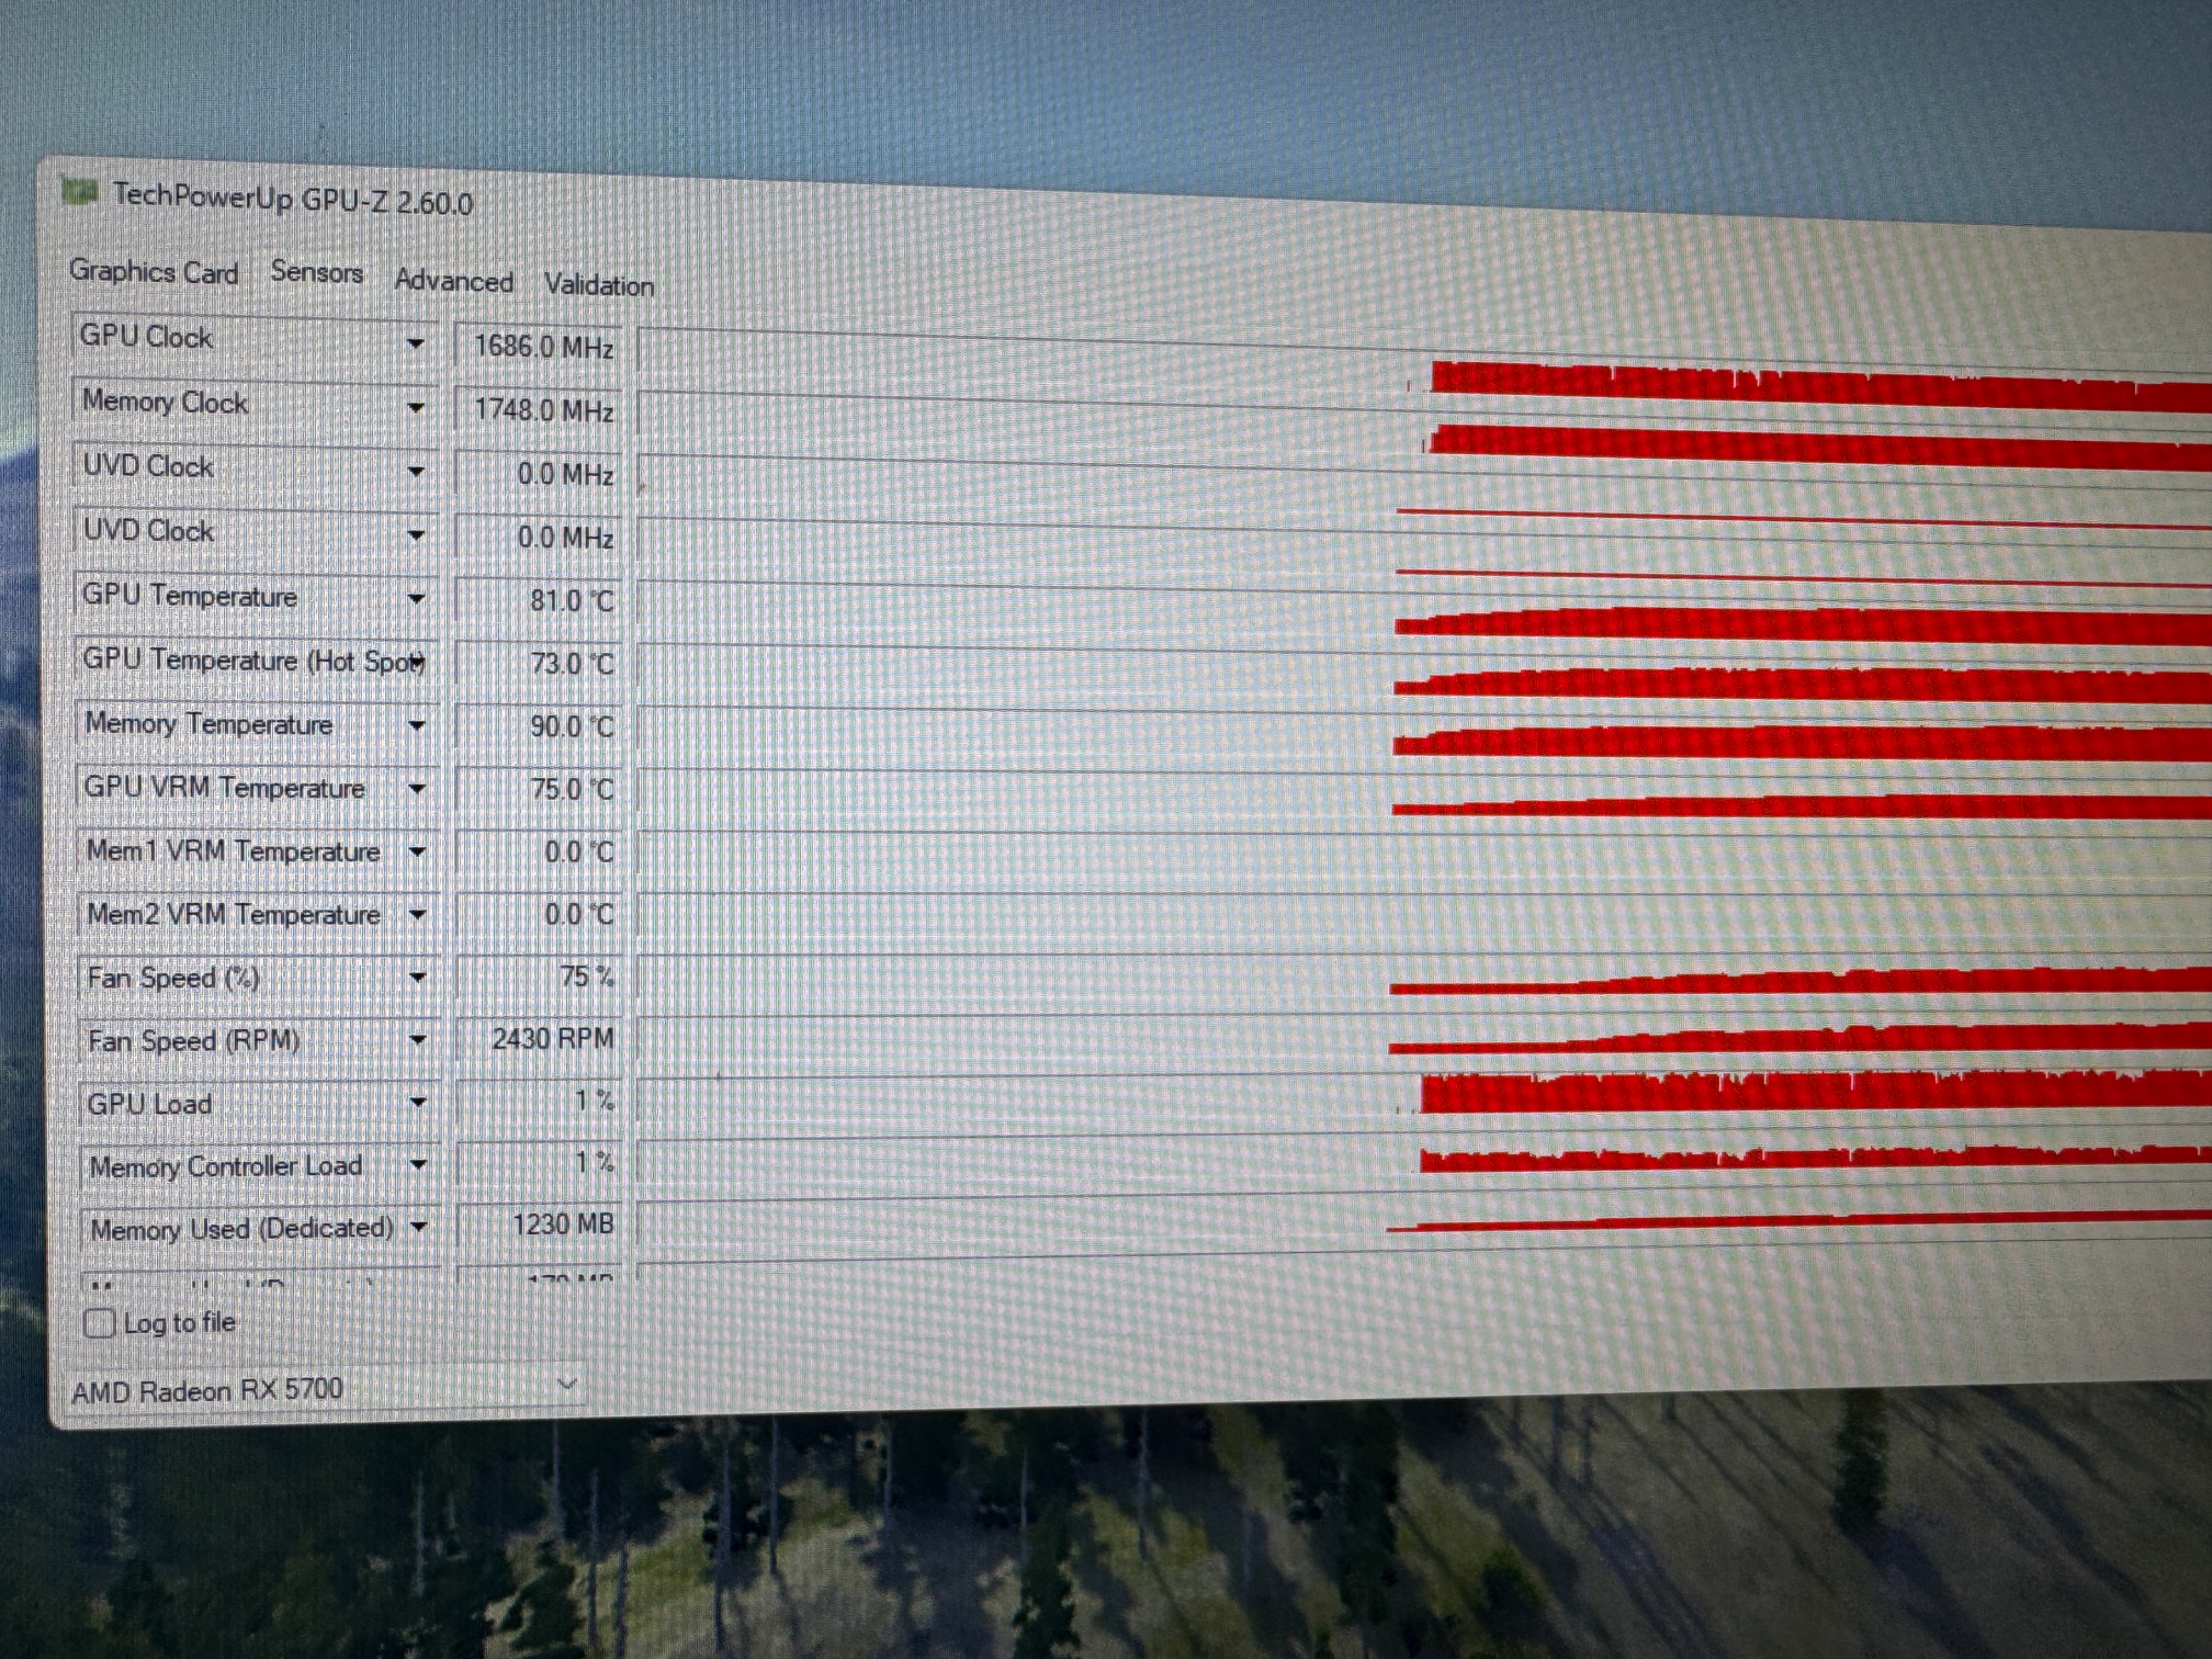This screenshot has width=2212, height=1659.
Task: Expand the GPU Load dropdown arrow
Action: [x=419, y=1103]
